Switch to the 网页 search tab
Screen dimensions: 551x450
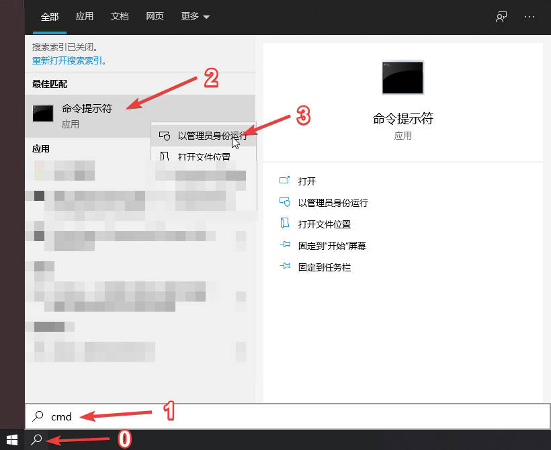click(x=155, y=16)
